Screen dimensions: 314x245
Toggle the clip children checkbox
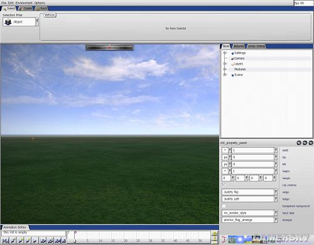[224, 185]
